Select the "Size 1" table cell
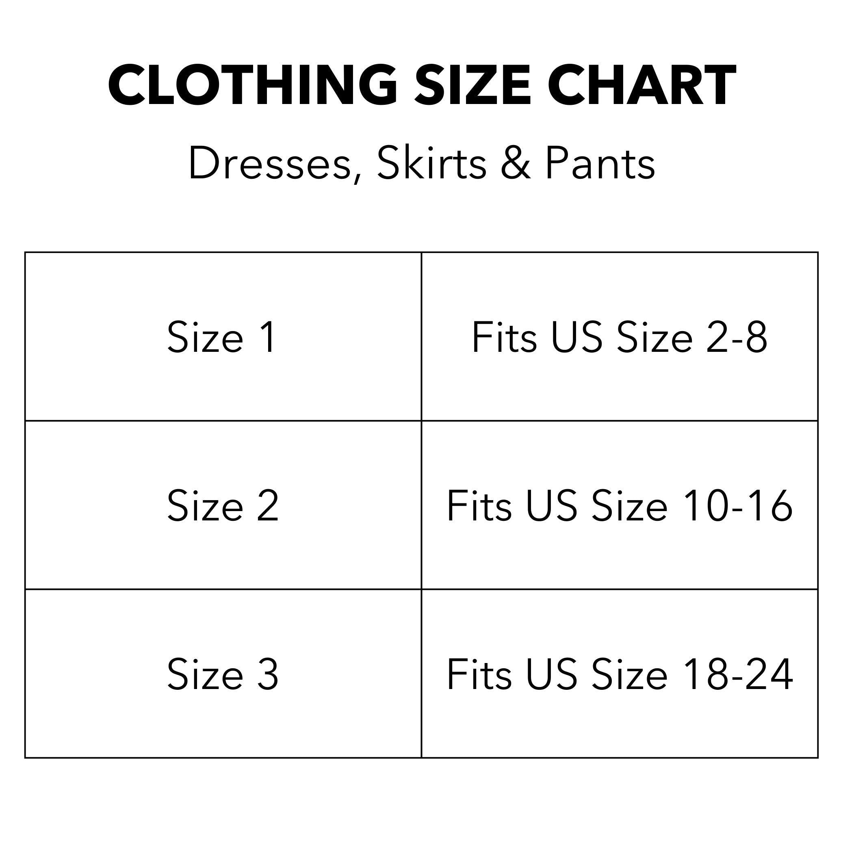 (x=223, y=337)
